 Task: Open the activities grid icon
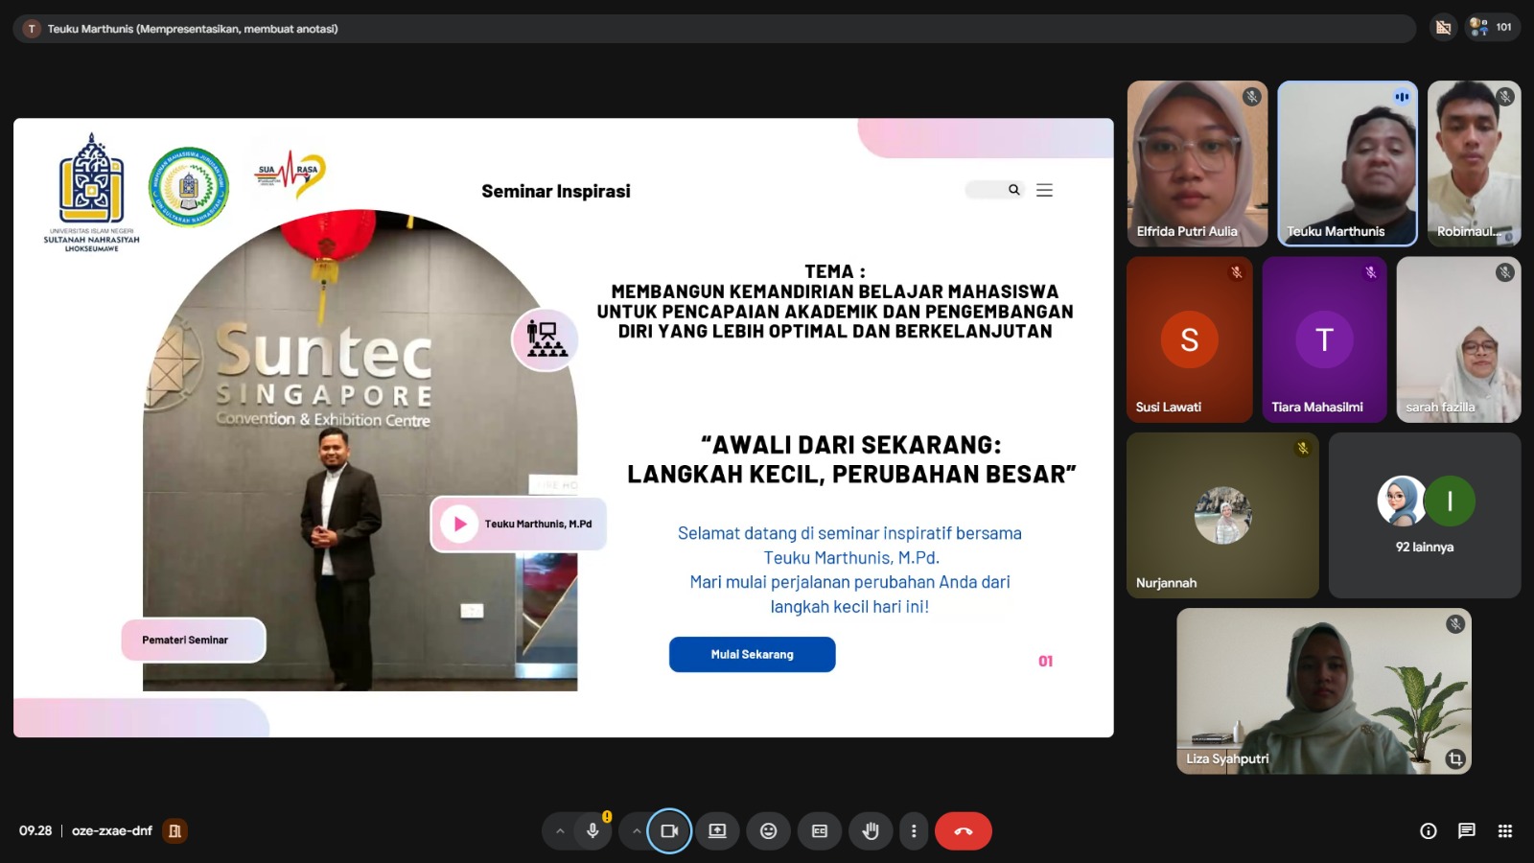pos(1504,831)
